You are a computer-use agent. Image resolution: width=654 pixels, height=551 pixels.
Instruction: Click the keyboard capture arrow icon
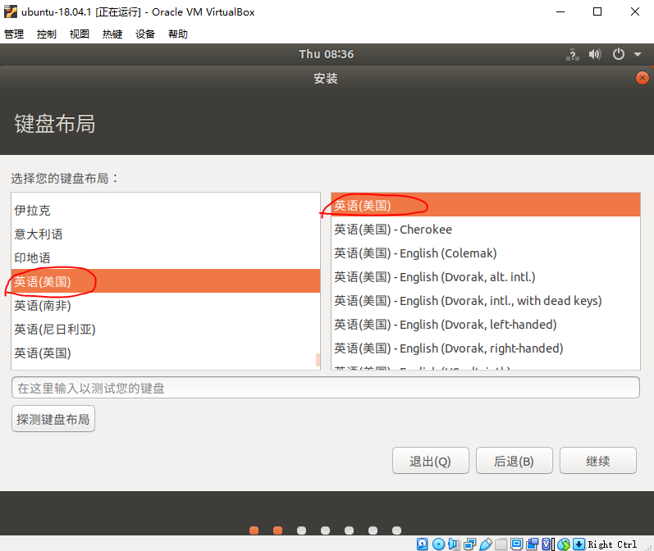(579, 544)
